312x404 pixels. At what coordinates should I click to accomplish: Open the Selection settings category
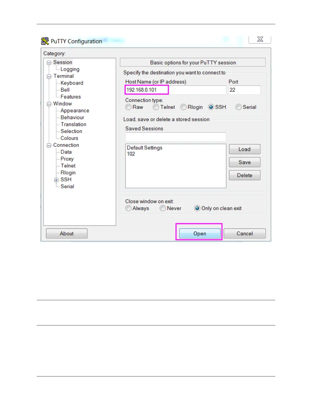click(x=71, y=131)
